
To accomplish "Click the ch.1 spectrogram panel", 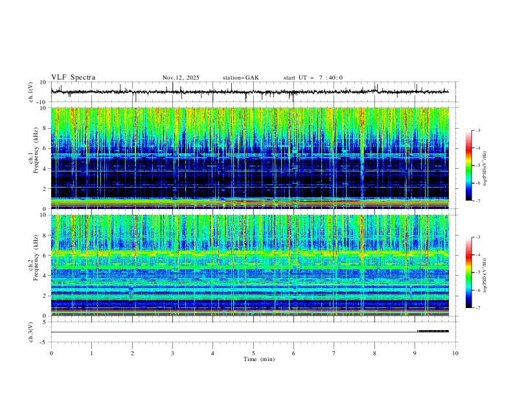I will tap(249, 158).
